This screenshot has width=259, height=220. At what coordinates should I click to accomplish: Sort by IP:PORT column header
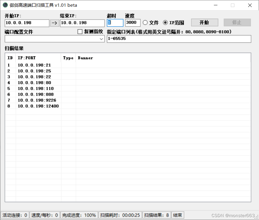click(x=38, y=58)
